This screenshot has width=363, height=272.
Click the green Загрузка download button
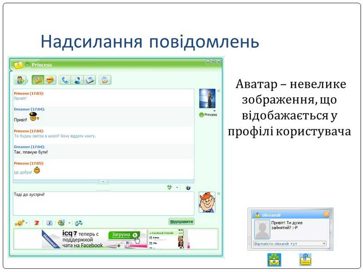pos(123,235)
